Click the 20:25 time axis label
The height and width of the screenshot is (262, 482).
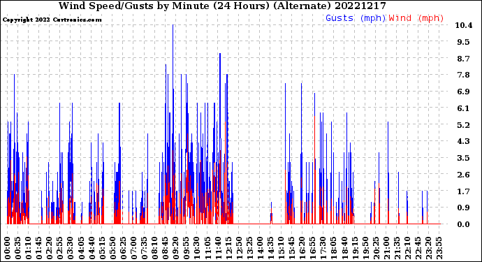click(x=377, y=248)
